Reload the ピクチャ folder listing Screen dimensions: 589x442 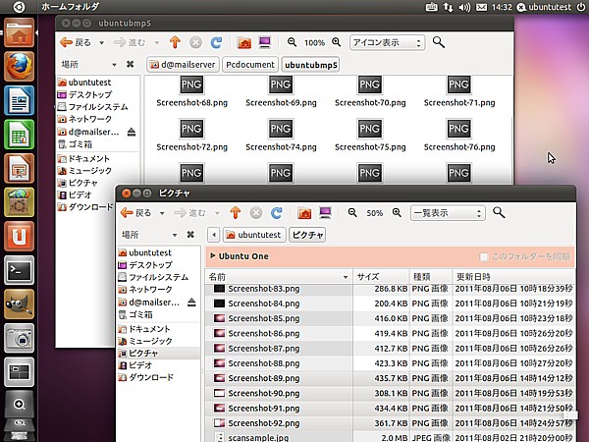point(277,213)
